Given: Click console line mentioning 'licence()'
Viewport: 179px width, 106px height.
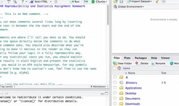Looking at the screenshot, I should coord(39,101).
